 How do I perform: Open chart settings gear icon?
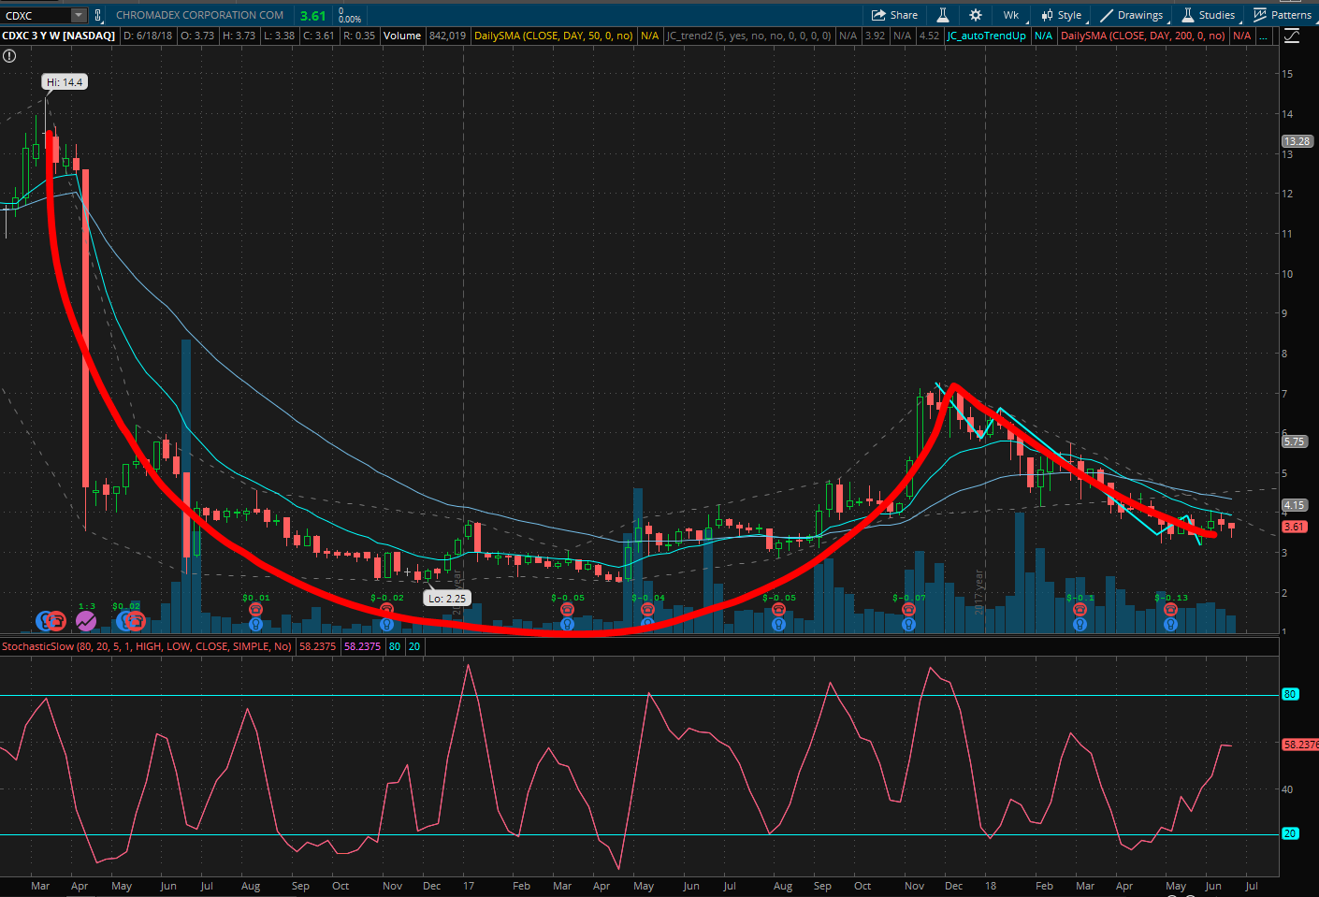976,15
